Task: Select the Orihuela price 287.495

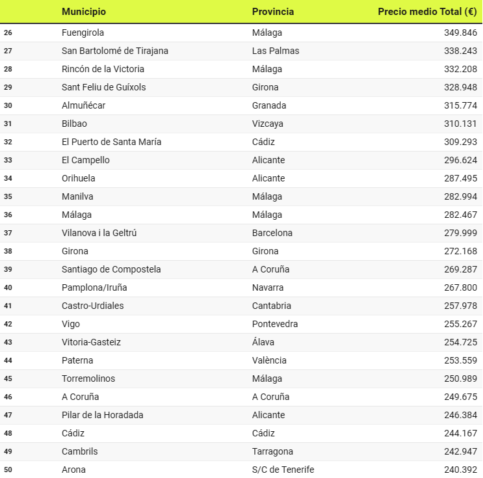Action: pyautogui.click(x=460, y=178)
